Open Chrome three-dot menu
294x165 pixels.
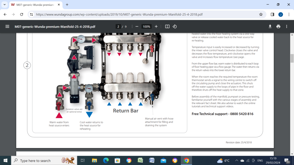pos(289,14)
